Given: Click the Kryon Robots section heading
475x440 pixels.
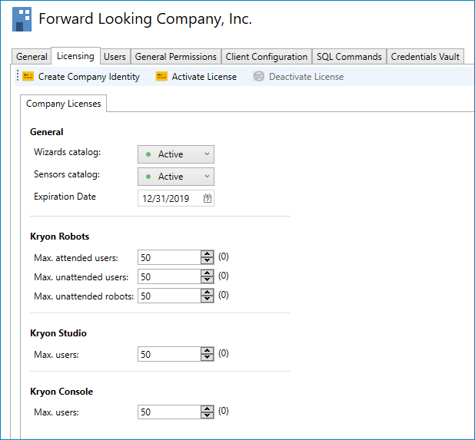Looking at the screenshot, I should 60,237.
